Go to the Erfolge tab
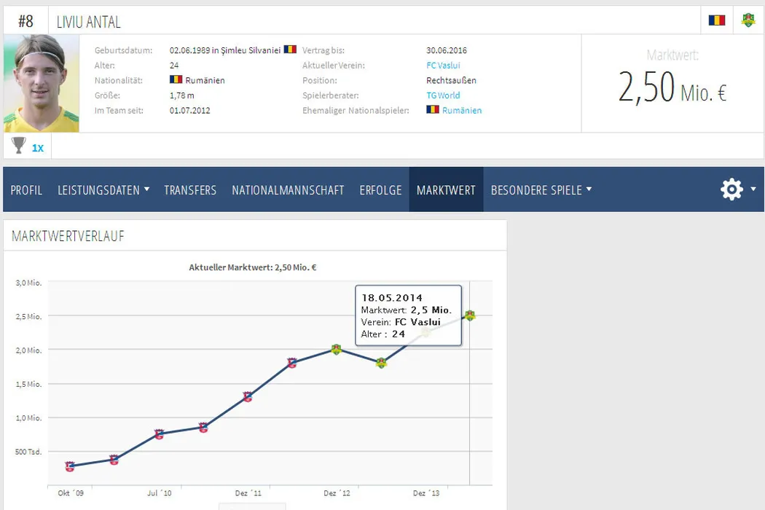 [380, 190]
